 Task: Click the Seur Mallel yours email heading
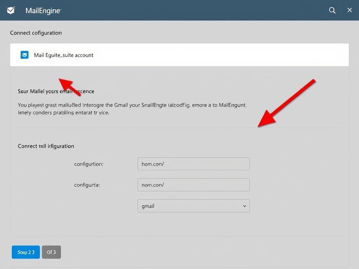[56, 91]
